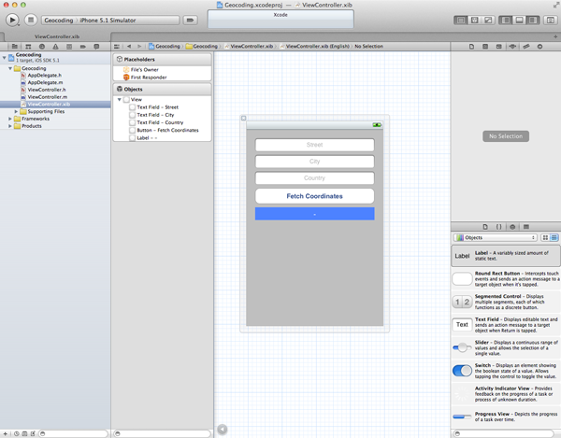Show the Attributes inspector
This screenshot has width=561, height=438.
tap(512, 47)
